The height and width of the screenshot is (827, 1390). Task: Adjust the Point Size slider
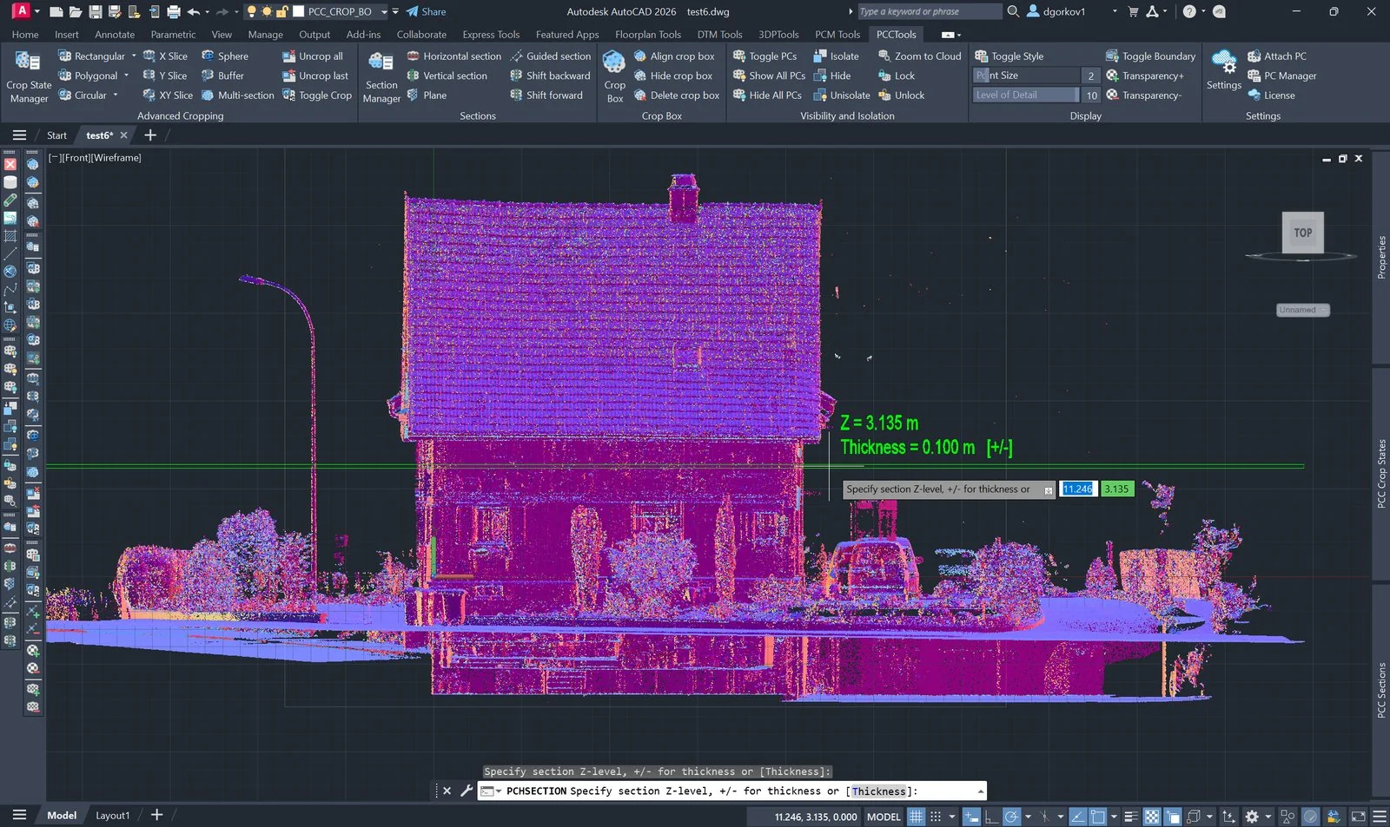pyautogui.click(x=1026, y=75)
